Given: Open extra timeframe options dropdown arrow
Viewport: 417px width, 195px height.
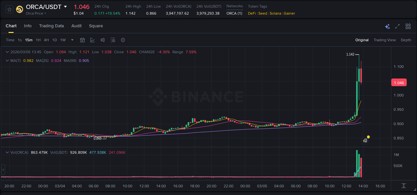Looking at the screenshot, I should point(72,40).
